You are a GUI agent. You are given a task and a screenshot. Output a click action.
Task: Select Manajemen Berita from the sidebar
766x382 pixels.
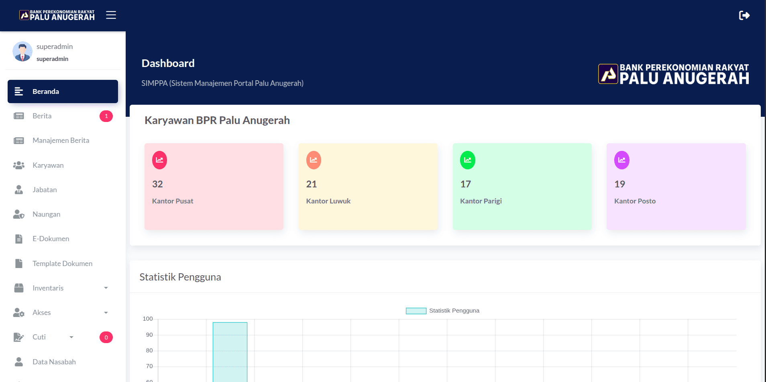point(61,140)
